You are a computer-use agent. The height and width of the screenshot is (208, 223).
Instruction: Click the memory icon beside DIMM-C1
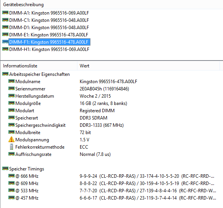click(5, 20)
